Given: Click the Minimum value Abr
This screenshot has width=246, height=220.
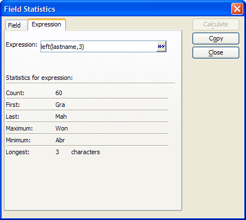Looking at the screenshot, I should click(x=60, y=140).
